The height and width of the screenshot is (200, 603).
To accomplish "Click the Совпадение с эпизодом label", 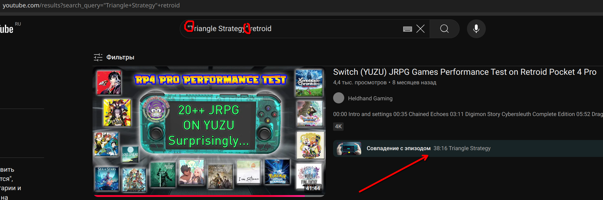I will click(399, 148).
